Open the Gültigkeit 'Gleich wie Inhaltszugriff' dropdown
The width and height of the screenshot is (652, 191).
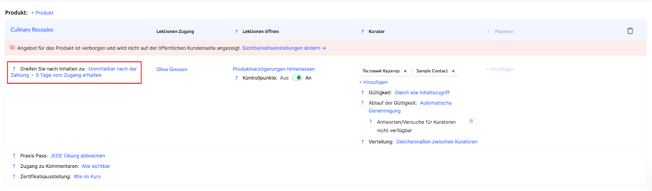click(422, 93)
